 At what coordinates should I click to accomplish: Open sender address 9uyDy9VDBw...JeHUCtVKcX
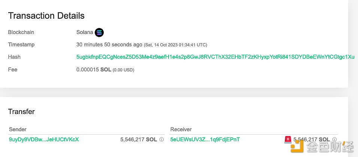[x=44, y=139]
